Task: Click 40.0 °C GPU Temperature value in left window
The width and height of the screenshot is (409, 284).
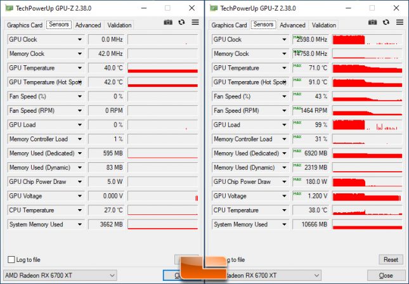Action: pyautogui.click(x=106, y=68)
